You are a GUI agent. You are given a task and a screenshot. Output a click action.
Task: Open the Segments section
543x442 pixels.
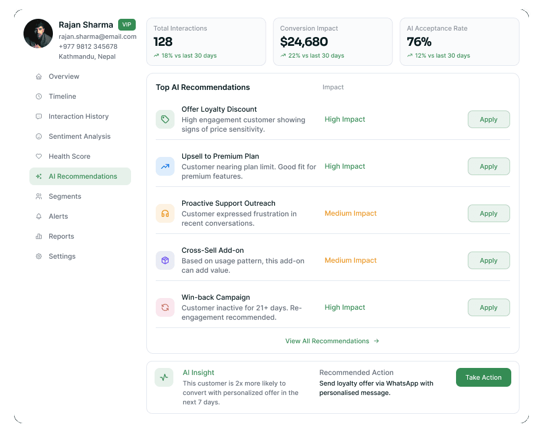[80, 196]
